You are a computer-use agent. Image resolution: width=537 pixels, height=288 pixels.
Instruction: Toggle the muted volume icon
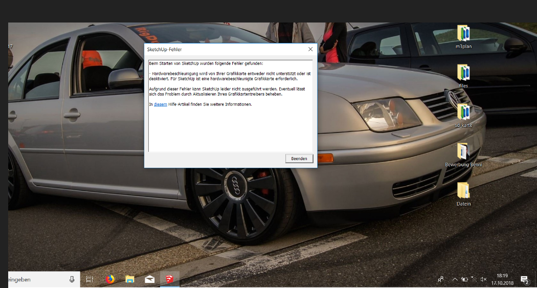click(483, 279)
